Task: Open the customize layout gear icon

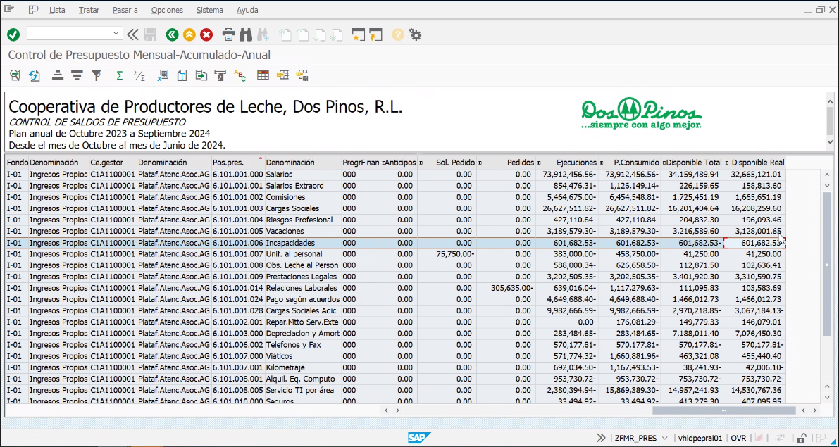Action: coord(416,34)
